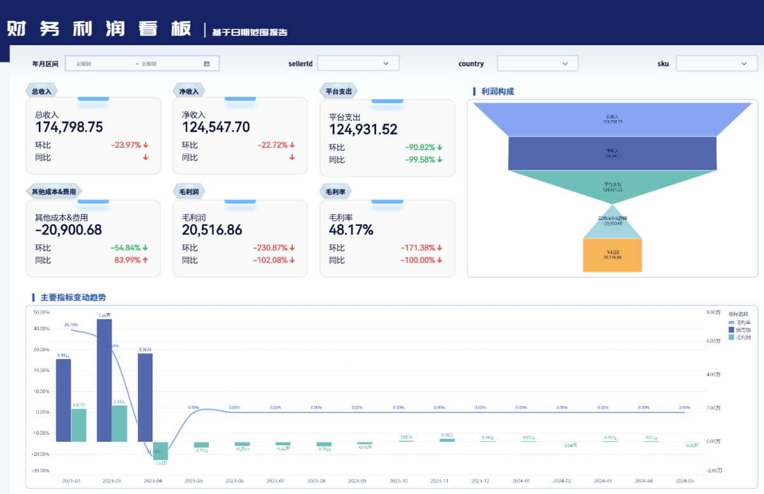Select the 净收入 tab label
The width and height of the screenshot is (764, 494).
(189, 92)
